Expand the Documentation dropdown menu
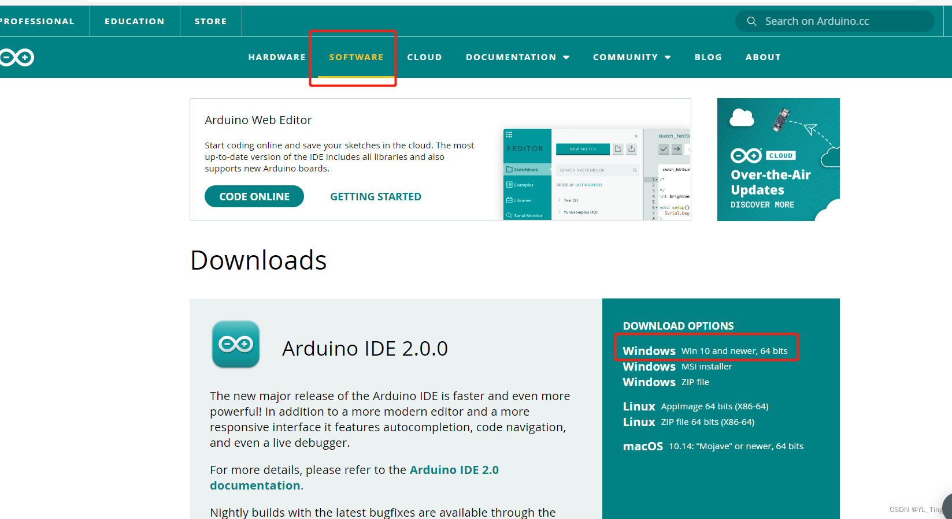This screenshot has height=519, width=952. (x=518, y=57)
